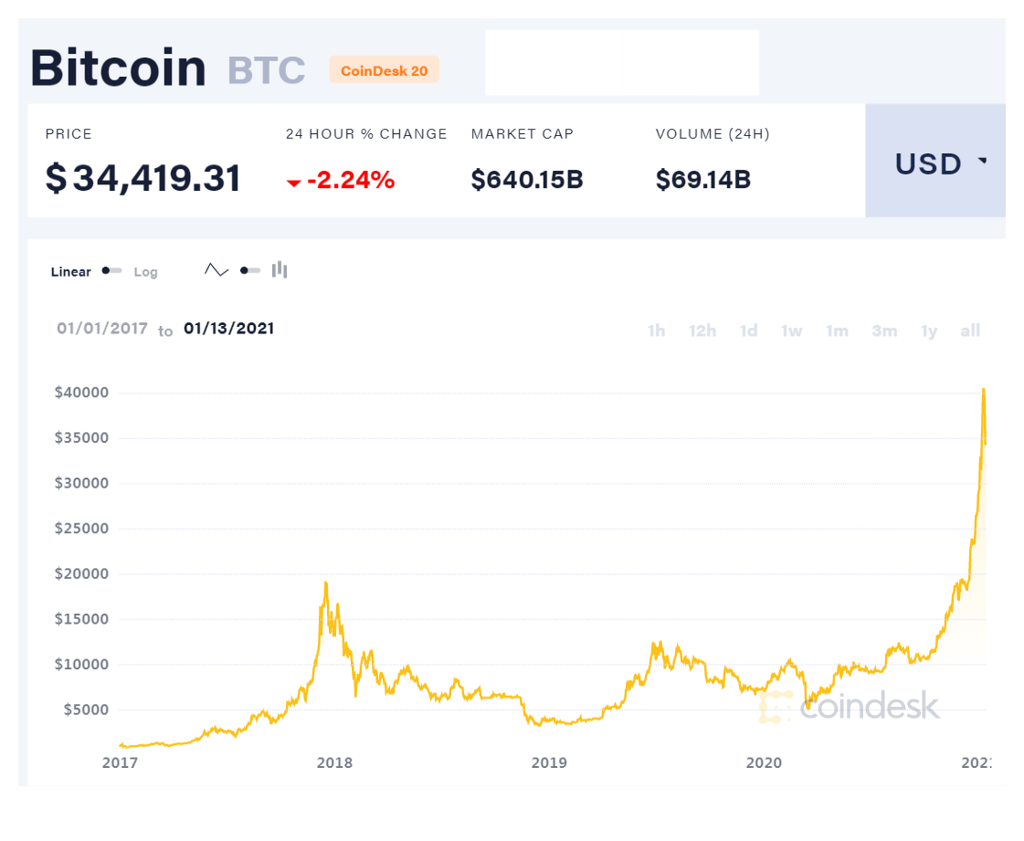
Task: Select the 12h time range
Action: (702, 331)
